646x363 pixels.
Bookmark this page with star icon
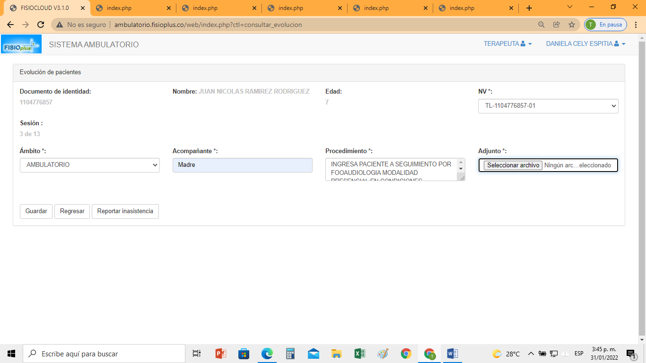(x=571, y=25)
